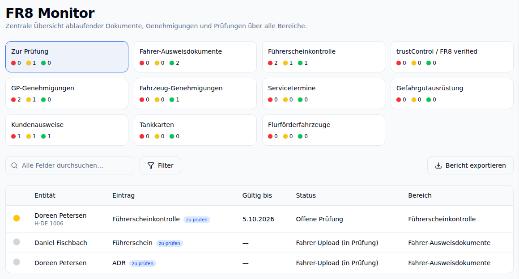Click the Offene Prüfung status cell

319,219
